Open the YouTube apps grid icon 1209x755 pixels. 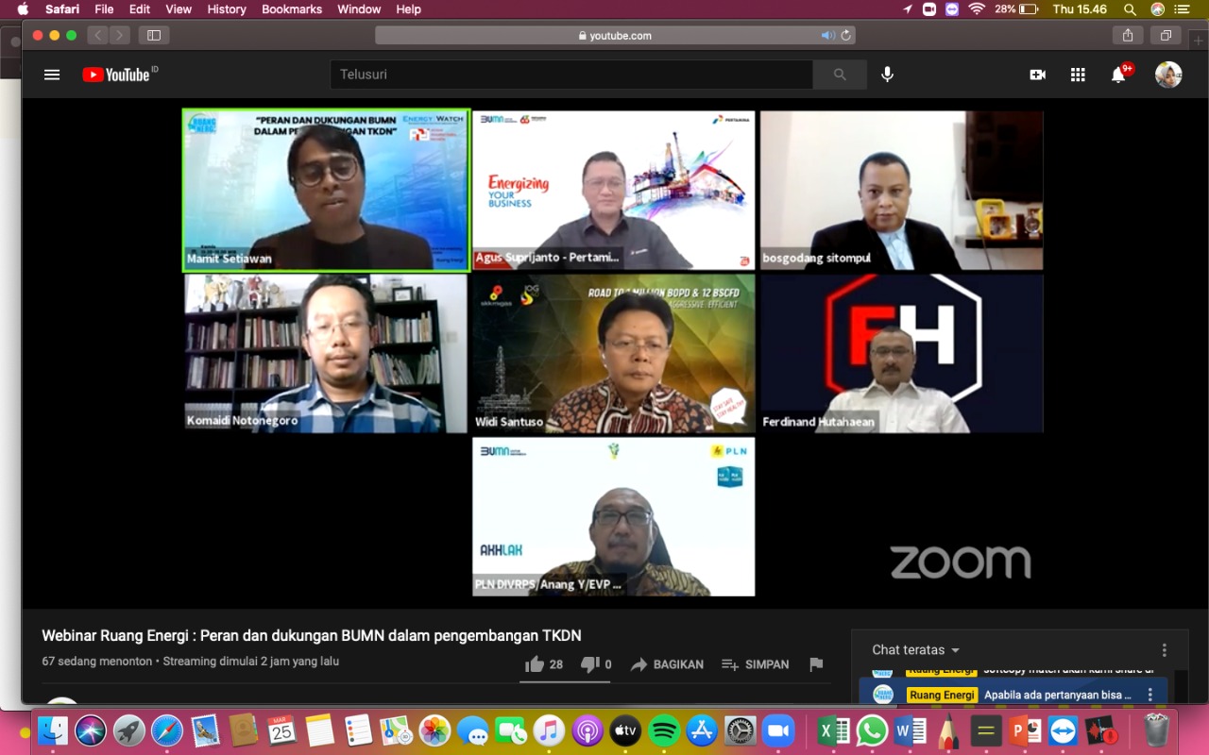1078,75
